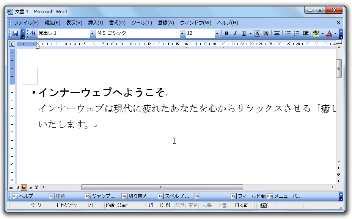The image size is (352, 219).
Task: Open the style dropdown showing 見出し 1
Action: tap(92, 33)
